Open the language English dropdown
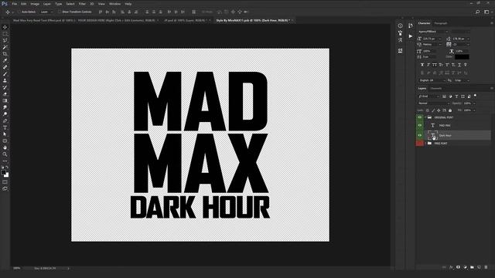The width and height of the screenshot is (495, 278). [432, 80]
